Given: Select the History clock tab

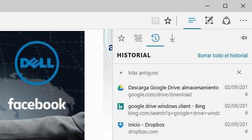Looking at the screenshot, I should coord(155,38).
